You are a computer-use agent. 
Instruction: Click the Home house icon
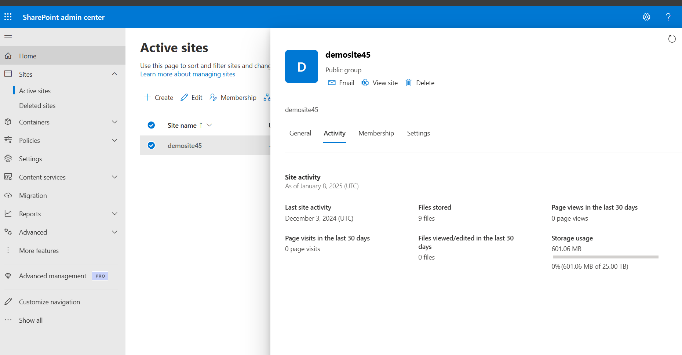[x=8, y=56]
